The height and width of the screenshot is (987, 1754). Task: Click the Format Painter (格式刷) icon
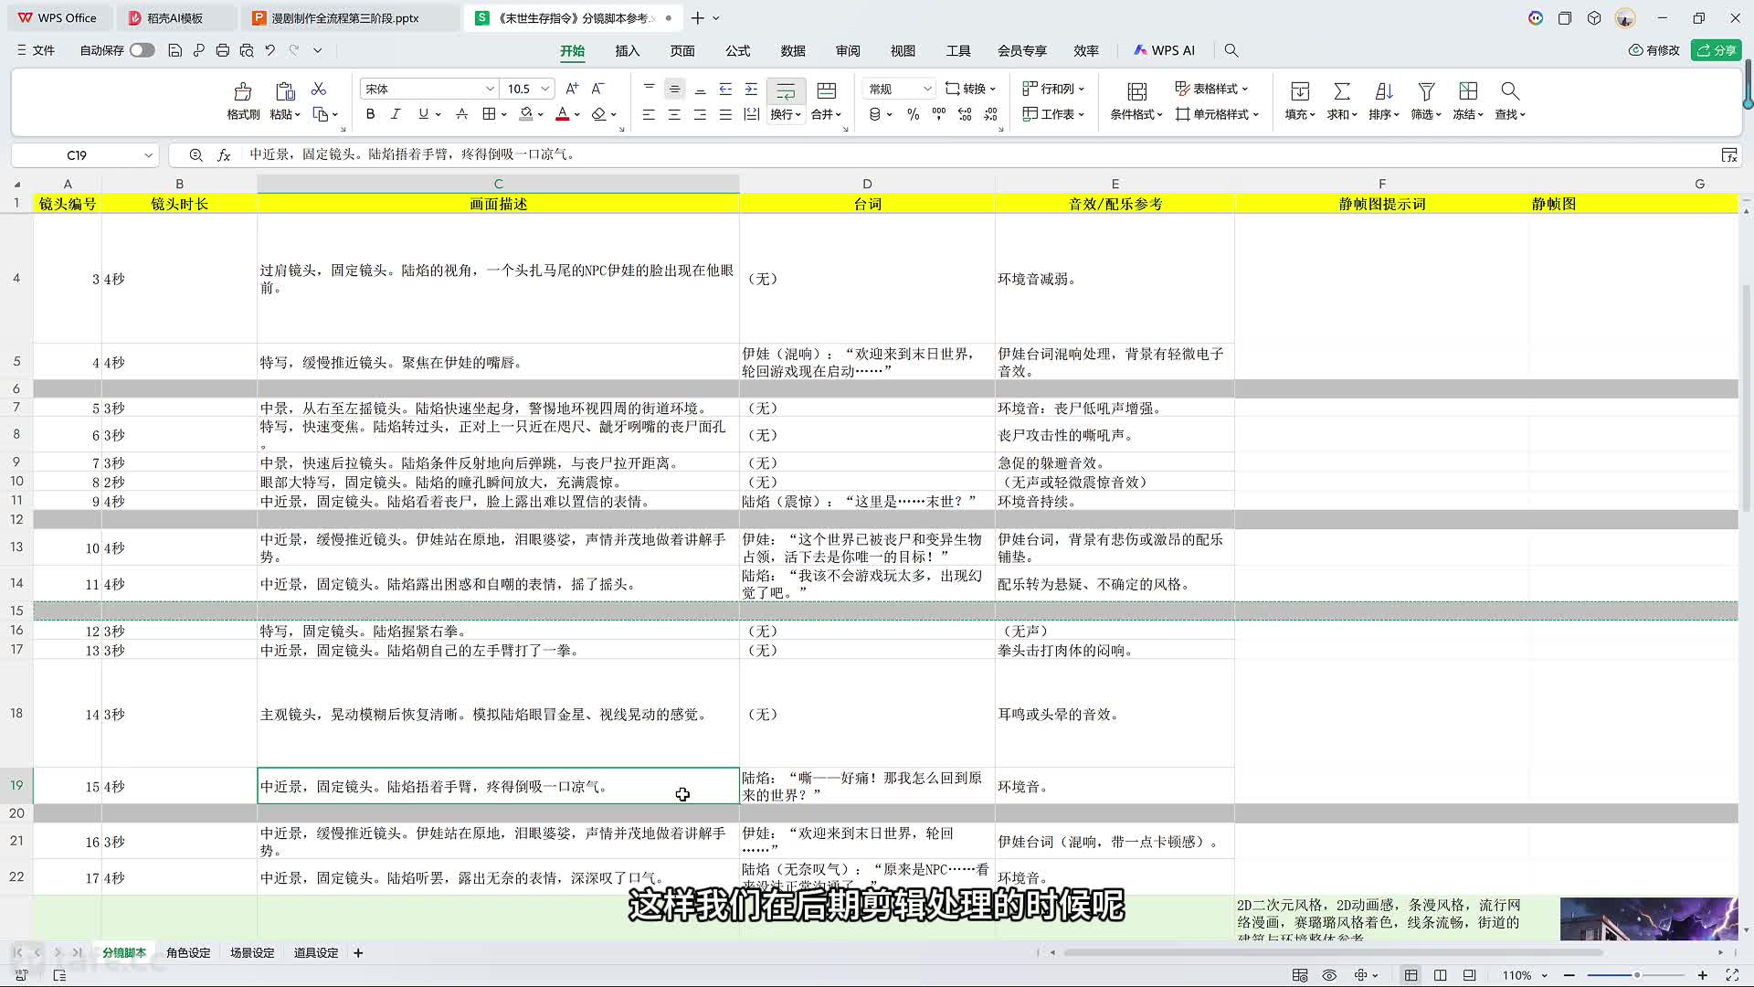(x=242, y=91)
